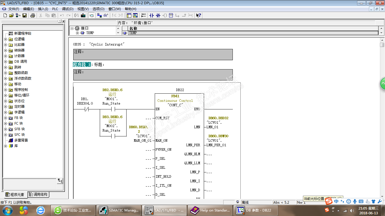Collapse the 接口 interface tree node
The height and width of the screenshot is (216, 385).
point(72,28)
